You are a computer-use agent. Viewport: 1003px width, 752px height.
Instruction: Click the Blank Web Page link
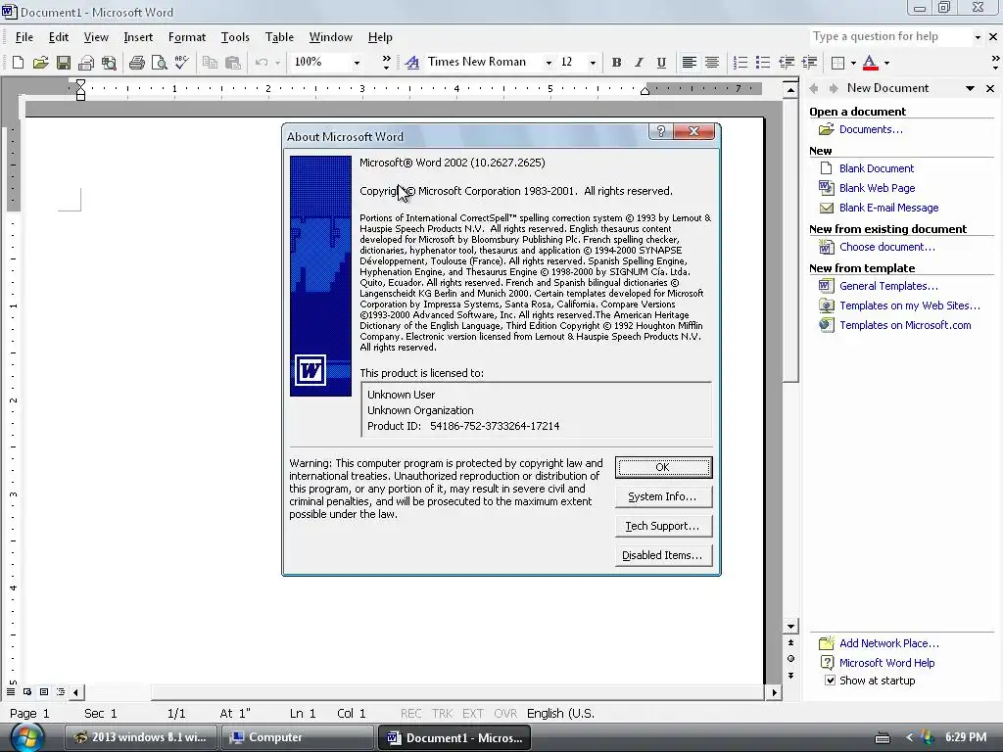(x=877, y=188)
